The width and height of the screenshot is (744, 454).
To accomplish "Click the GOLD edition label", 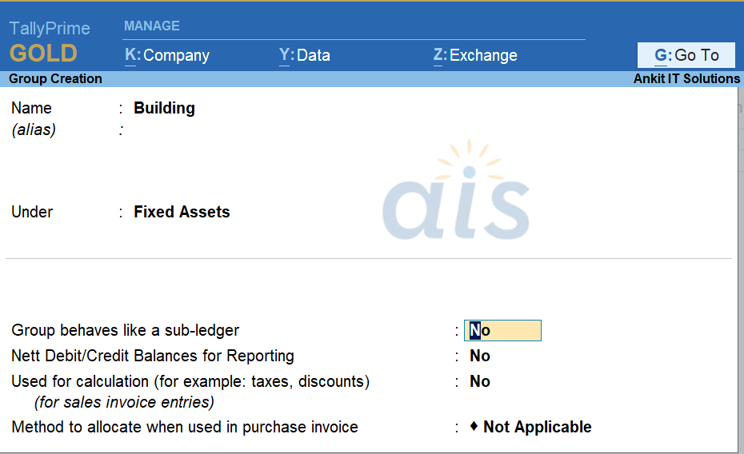I will (43, 54).
